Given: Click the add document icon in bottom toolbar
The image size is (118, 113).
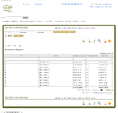Looking at the screenshot, I should (x=89, y=103).
